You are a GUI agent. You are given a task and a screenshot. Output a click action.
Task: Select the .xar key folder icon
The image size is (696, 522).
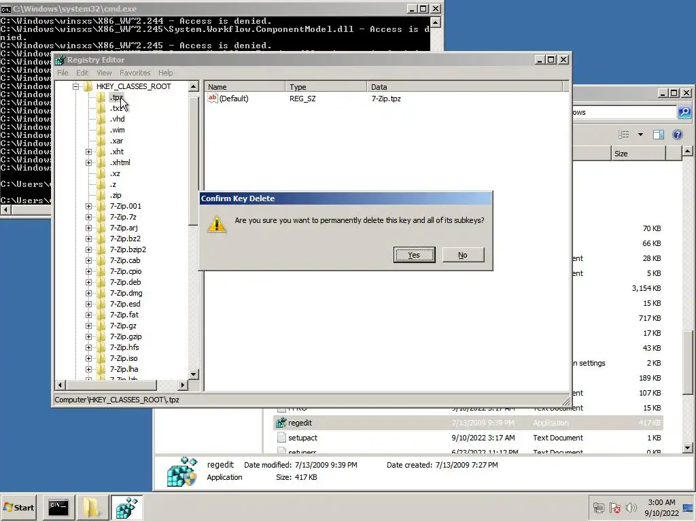point(101,141)
